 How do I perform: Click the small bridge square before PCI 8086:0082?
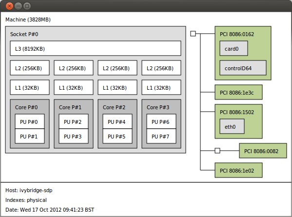pyautogui.click(x=217, y=151)
